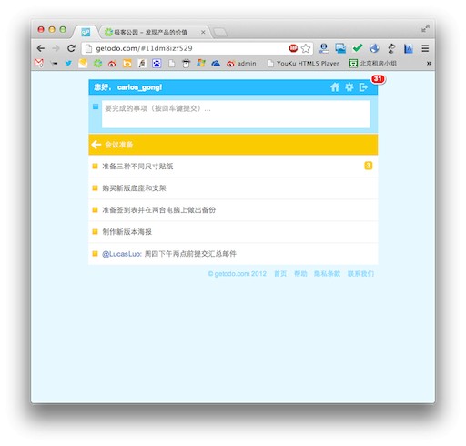This screenshot has width=466, height=446.
Task: Open settings gear icon in the header
Action: click(349, 87)
